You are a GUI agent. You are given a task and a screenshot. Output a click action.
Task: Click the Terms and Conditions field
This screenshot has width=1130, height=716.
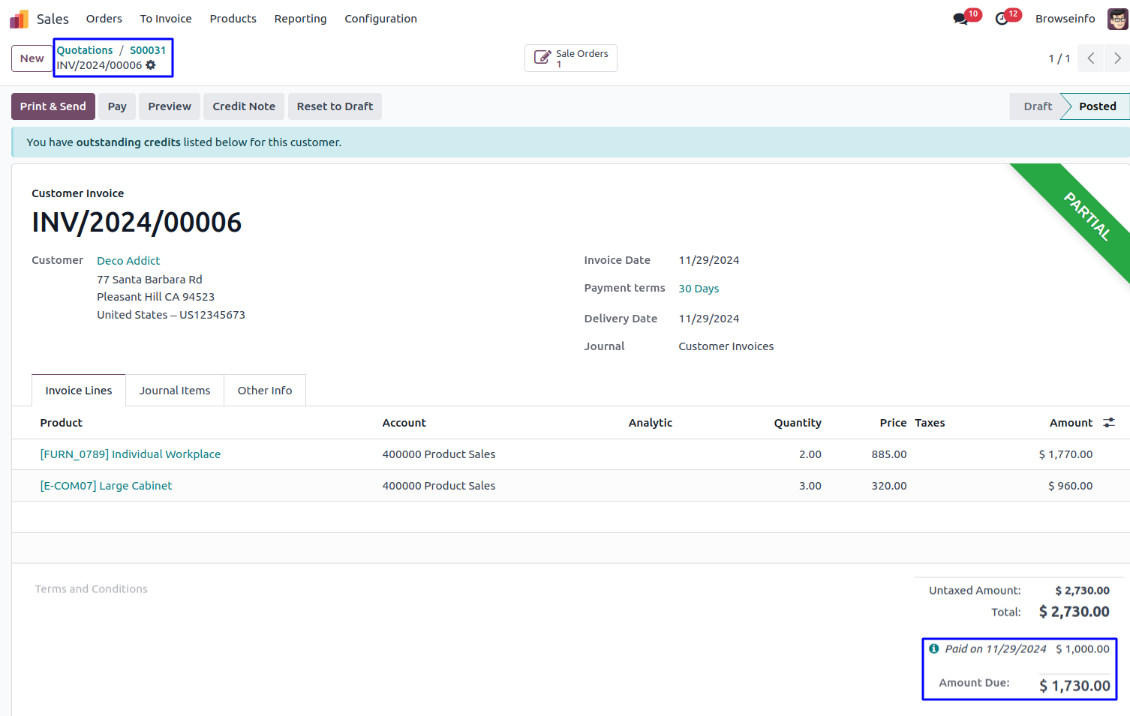92,589
